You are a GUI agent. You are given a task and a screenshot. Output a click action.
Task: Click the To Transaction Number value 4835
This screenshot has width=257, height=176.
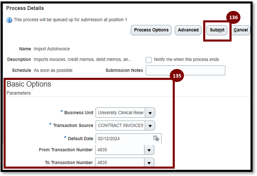click(x=102, y=163)
